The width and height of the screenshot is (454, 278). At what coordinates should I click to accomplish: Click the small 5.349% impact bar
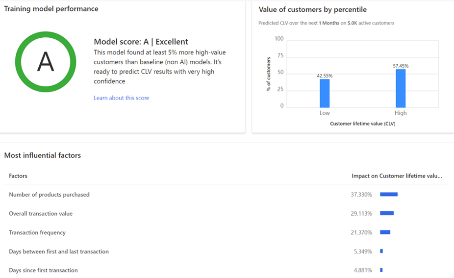[x=381, y=251]
